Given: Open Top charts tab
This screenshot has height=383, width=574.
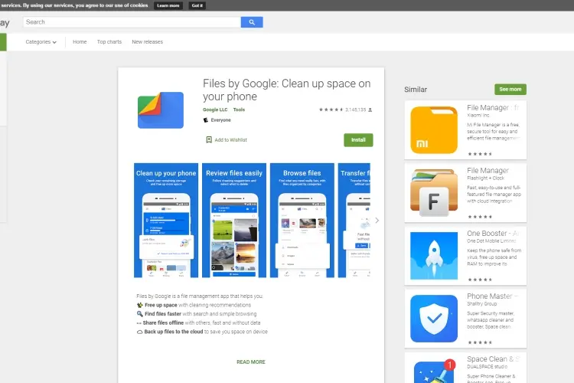Looking at the screenshot, I should (109, 42).
